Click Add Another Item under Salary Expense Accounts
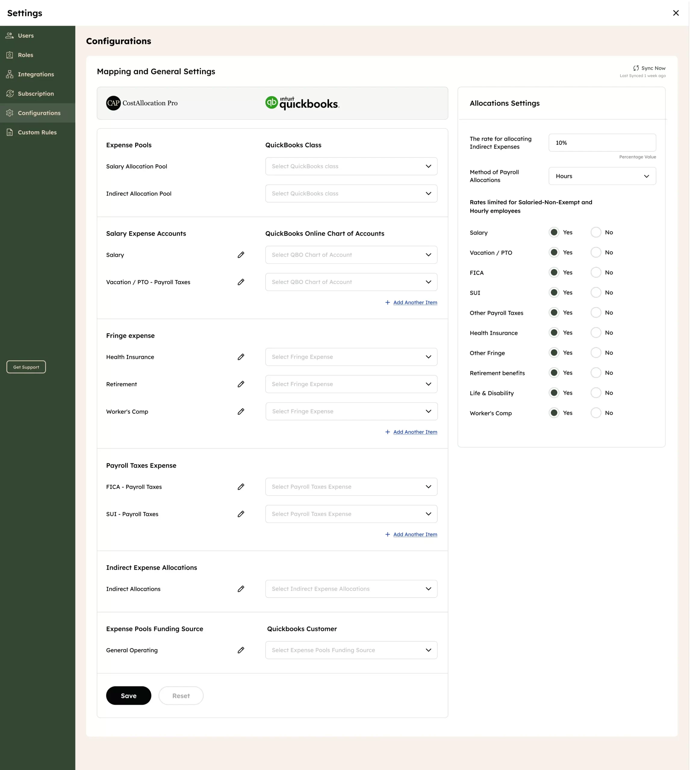Viewport: 690px width, 770px height. click(415, 302)
